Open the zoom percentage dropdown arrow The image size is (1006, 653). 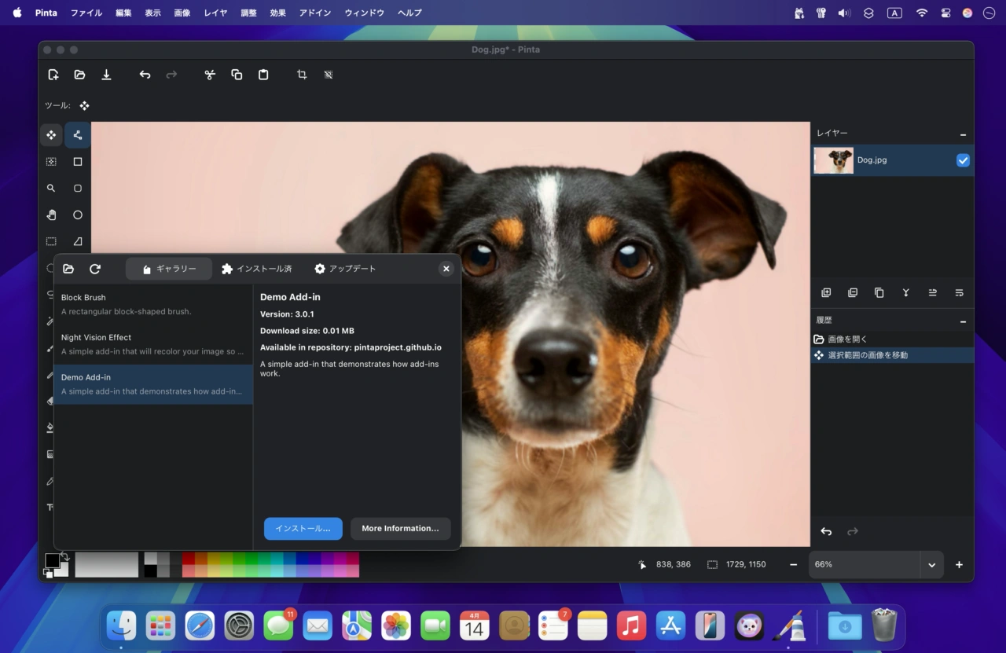point(931,565)
